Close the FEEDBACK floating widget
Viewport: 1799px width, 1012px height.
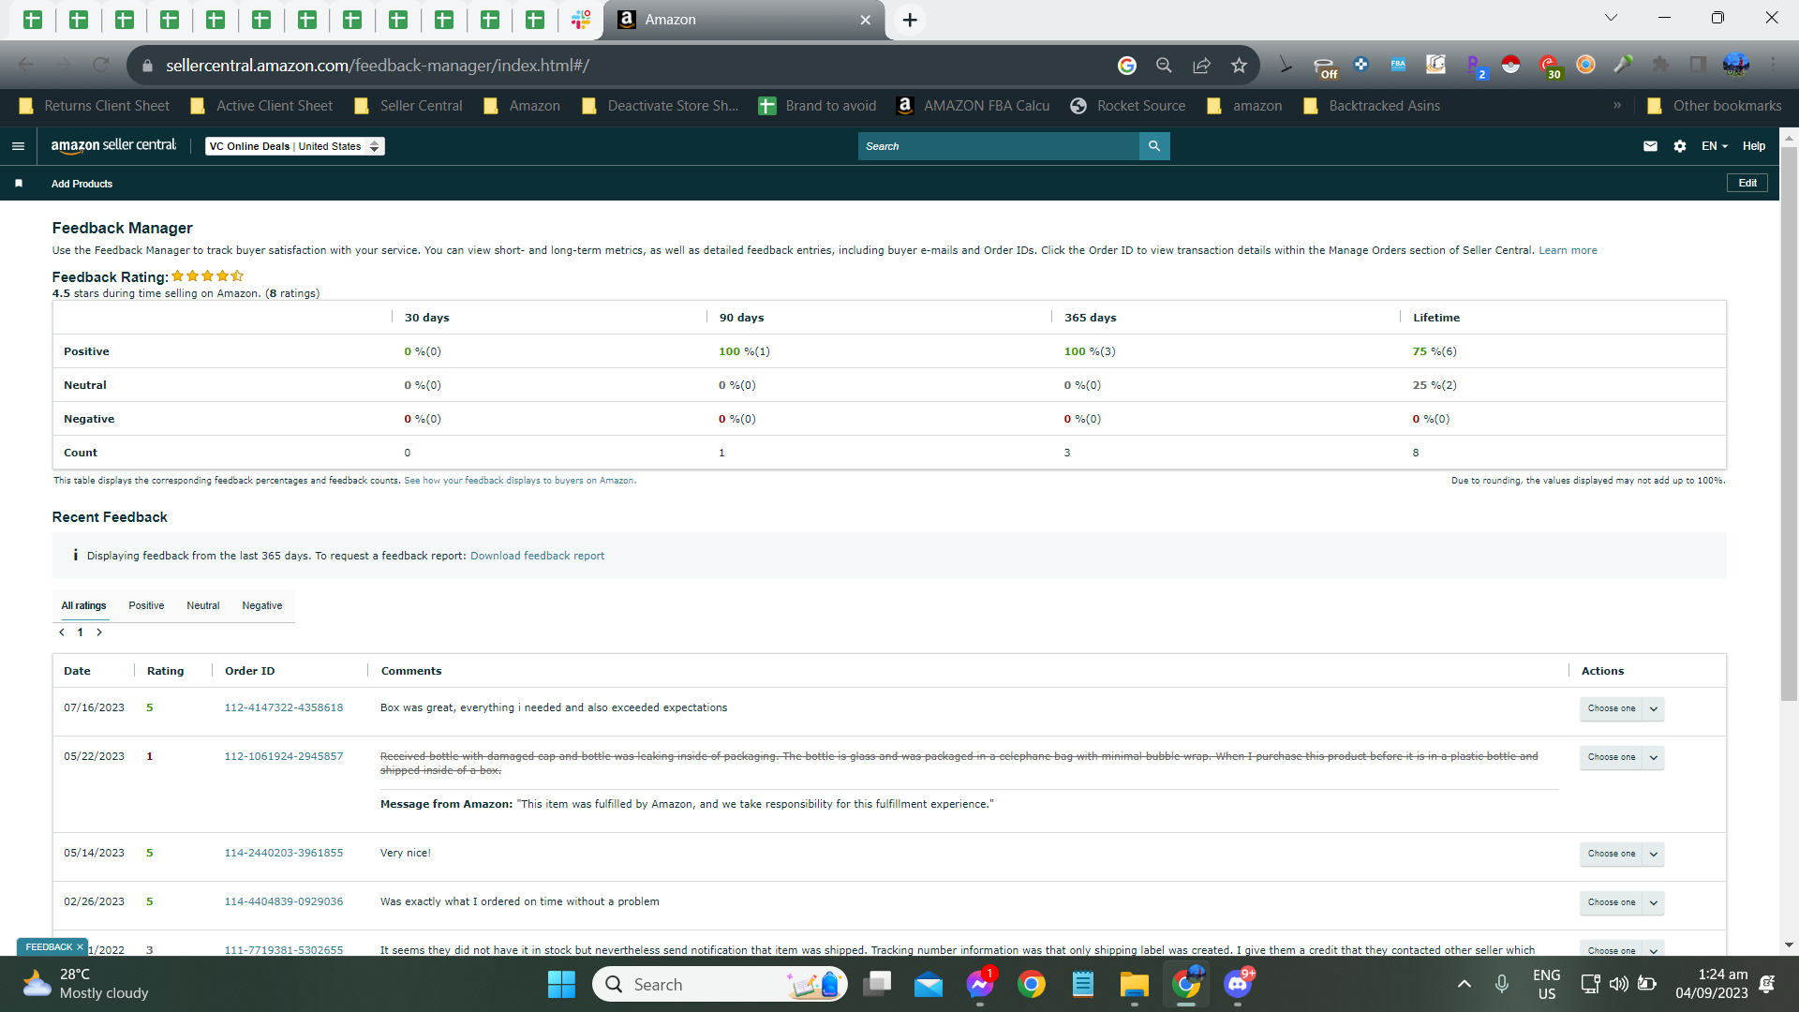tap(80, 947)
